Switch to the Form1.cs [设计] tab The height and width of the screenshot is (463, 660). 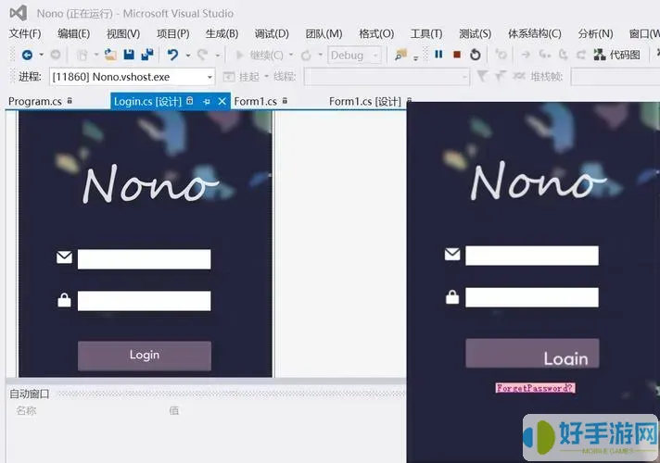coord(364,101)
